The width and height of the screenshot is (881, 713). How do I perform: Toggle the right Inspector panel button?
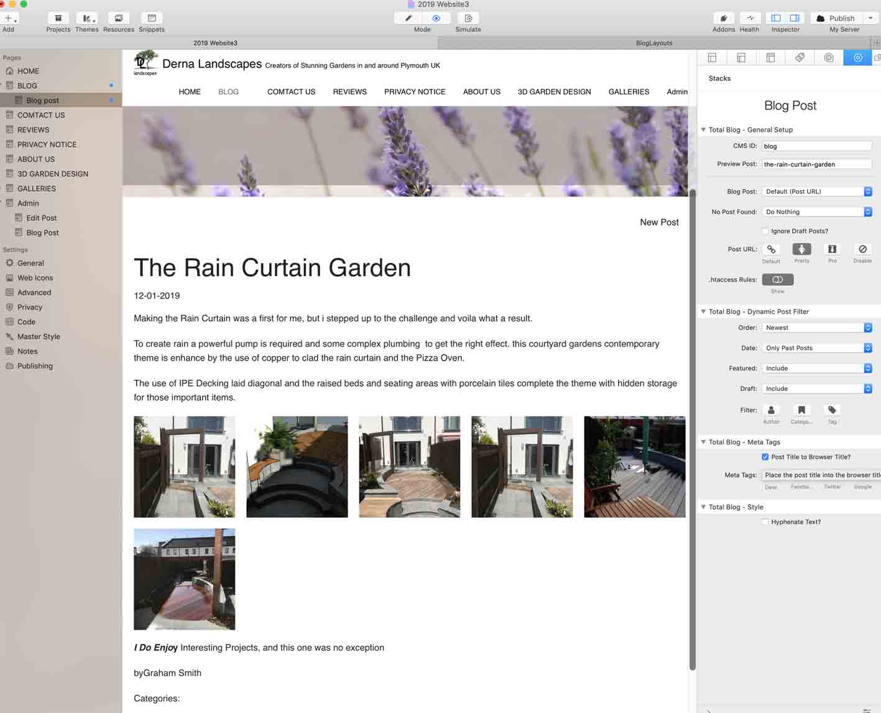(x=795, y=18)
